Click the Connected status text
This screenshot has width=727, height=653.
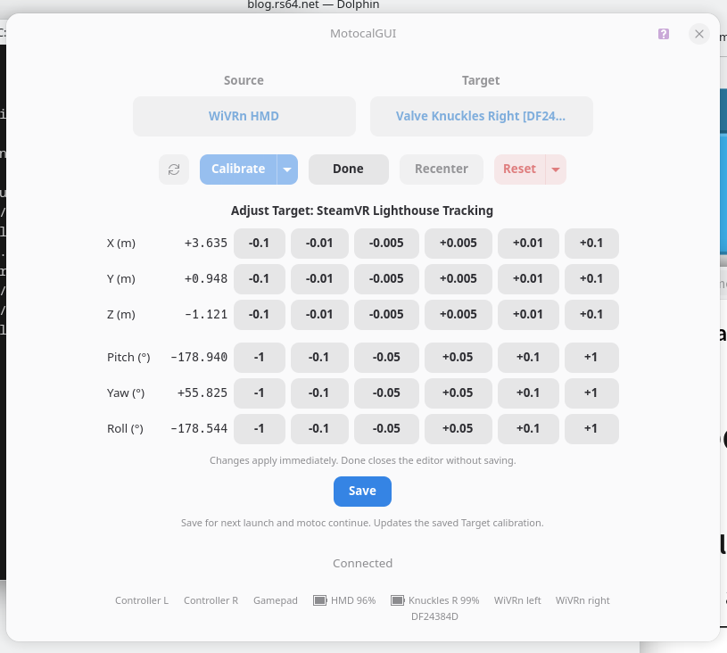click(x=362, y=564)
